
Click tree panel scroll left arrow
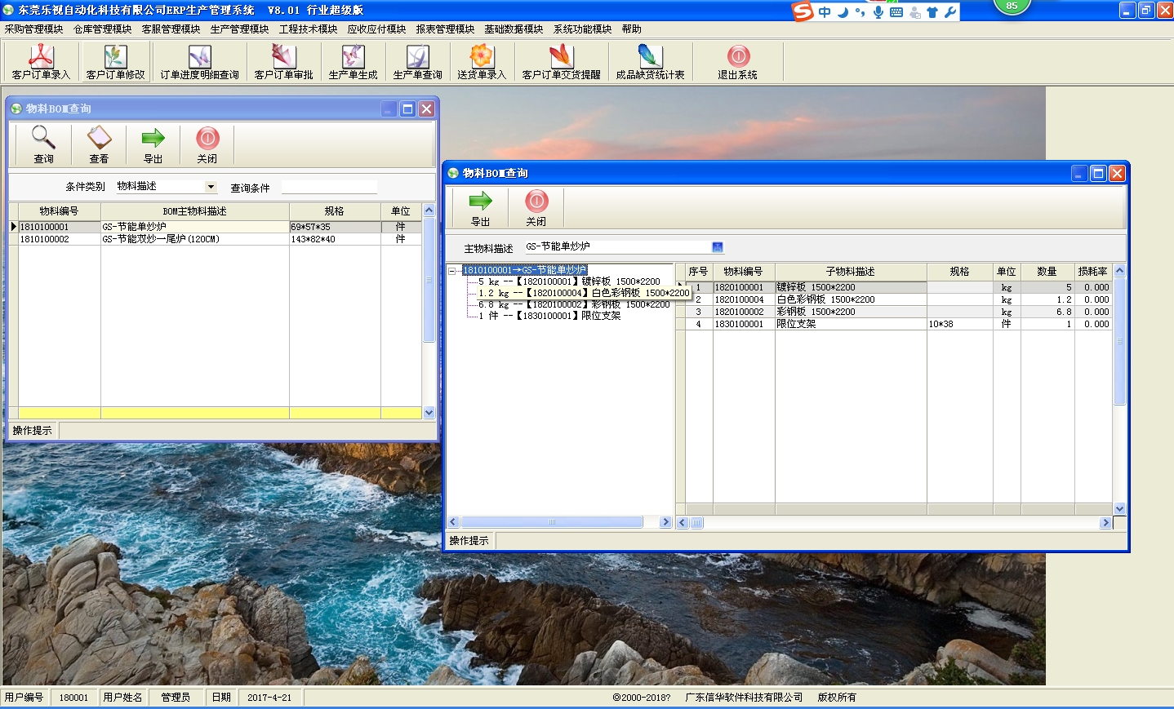[454, 522]
